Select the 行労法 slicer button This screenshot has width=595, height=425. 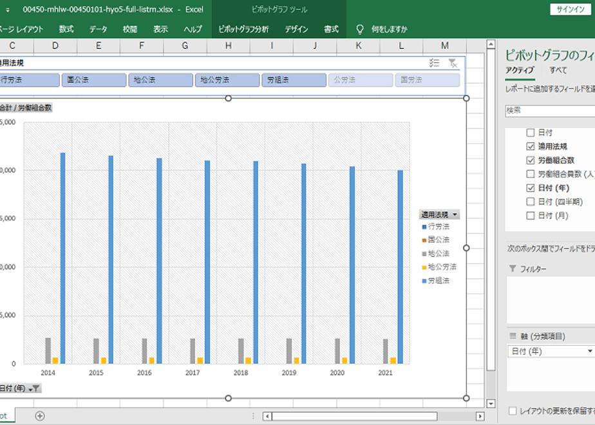point(30,80)
